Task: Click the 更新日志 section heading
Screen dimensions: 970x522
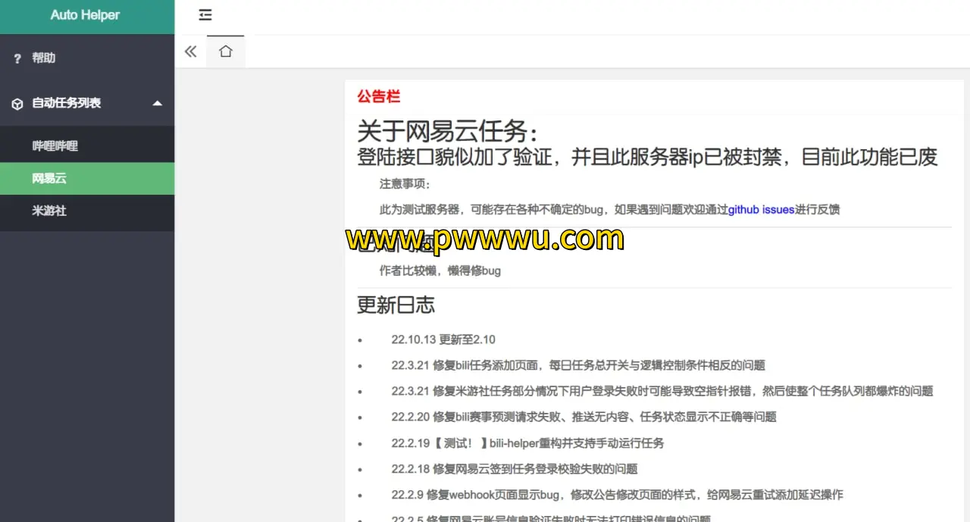Action: click(x=396, y=305)
